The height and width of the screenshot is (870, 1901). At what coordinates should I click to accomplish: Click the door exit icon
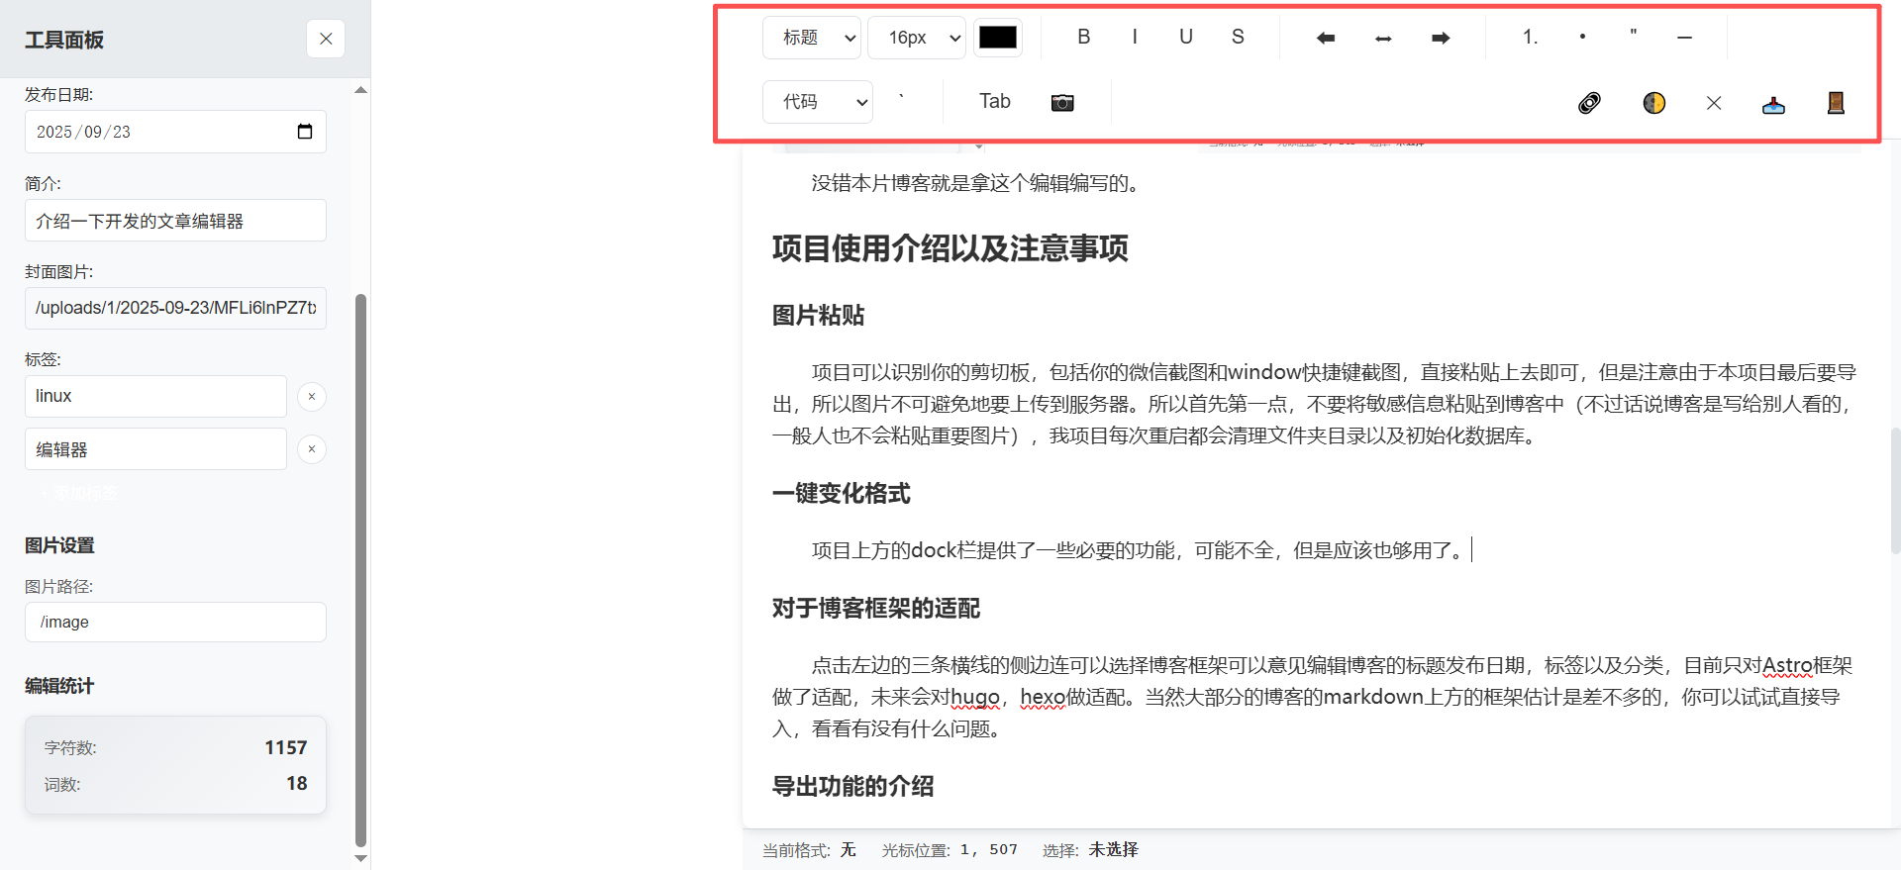pos(1835,103)
